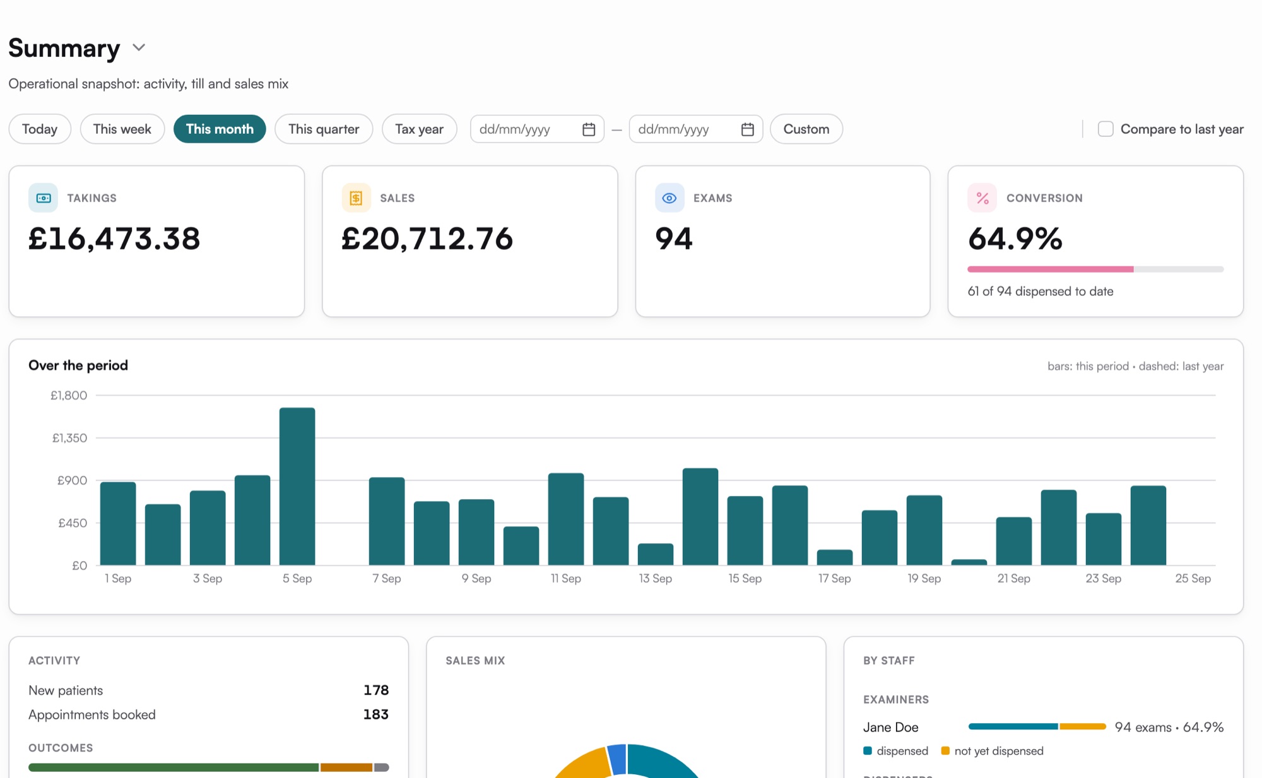Select the This week period filter
Screen dimensions: 1262x778
coord(122,129)
